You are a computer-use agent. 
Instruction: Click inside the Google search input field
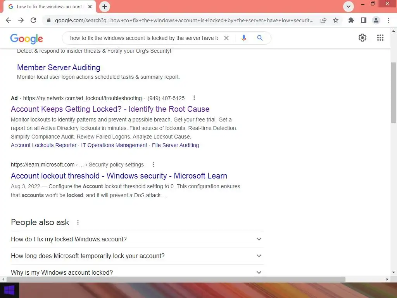click(x=144, y=38)
